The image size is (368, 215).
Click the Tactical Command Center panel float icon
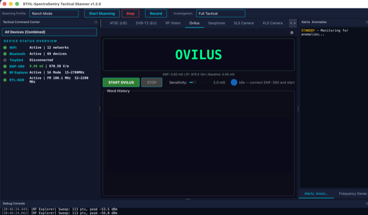96,22
